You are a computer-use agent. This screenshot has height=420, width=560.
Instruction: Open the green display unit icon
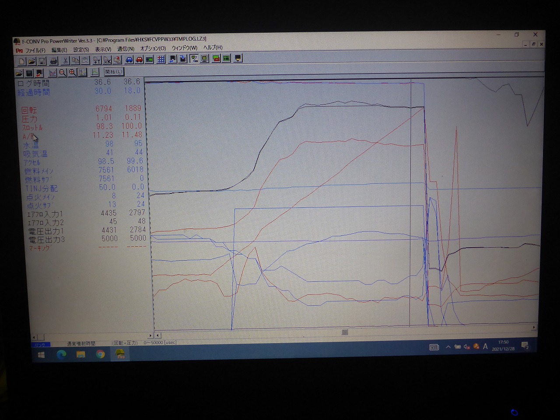click(x=149, y=59)
